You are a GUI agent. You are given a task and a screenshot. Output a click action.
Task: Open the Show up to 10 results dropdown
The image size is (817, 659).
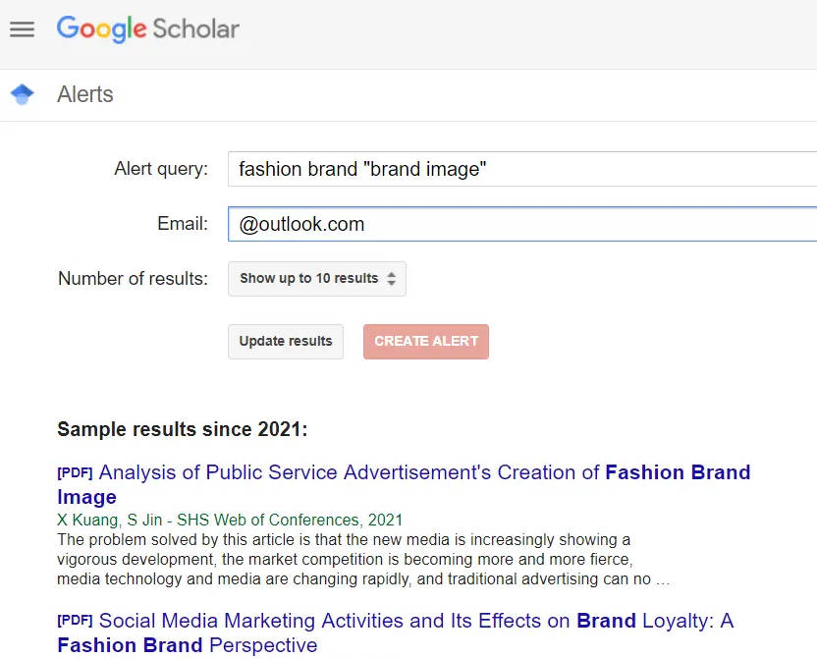tap(317, 279)
